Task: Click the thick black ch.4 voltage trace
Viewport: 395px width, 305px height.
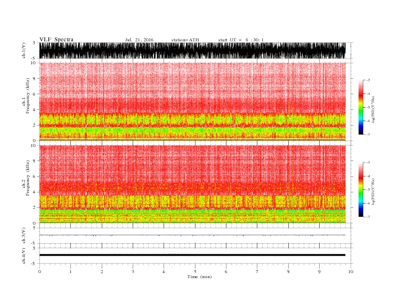Action: 192,255
